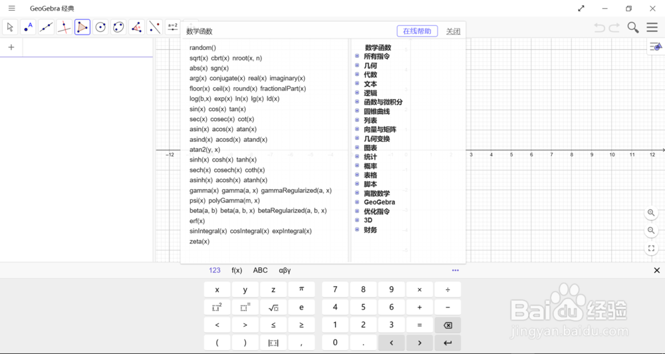665x354 pixels.
Task: Click random() in function list
Action: tap(203, 47)
